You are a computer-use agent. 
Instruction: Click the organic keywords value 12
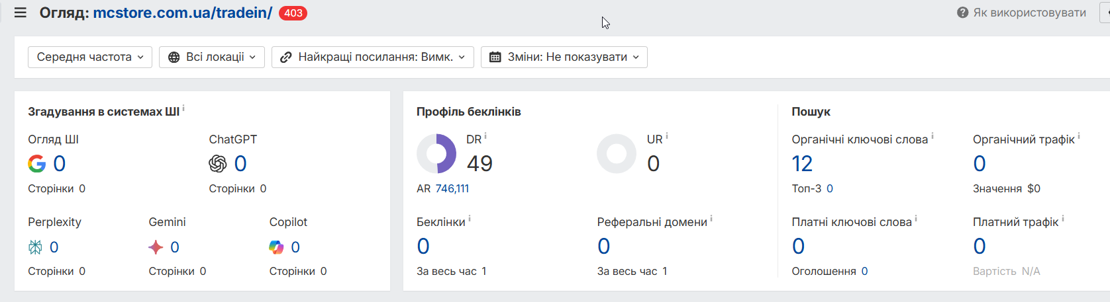802,163
